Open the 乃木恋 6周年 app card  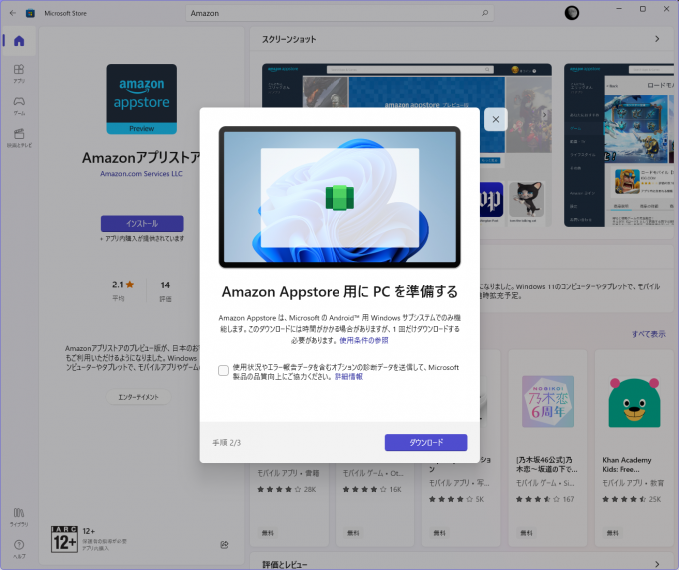[x=547, y=448]
